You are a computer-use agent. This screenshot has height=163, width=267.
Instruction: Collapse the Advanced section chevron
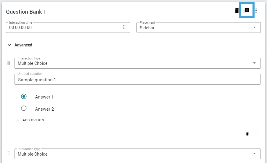9,45
